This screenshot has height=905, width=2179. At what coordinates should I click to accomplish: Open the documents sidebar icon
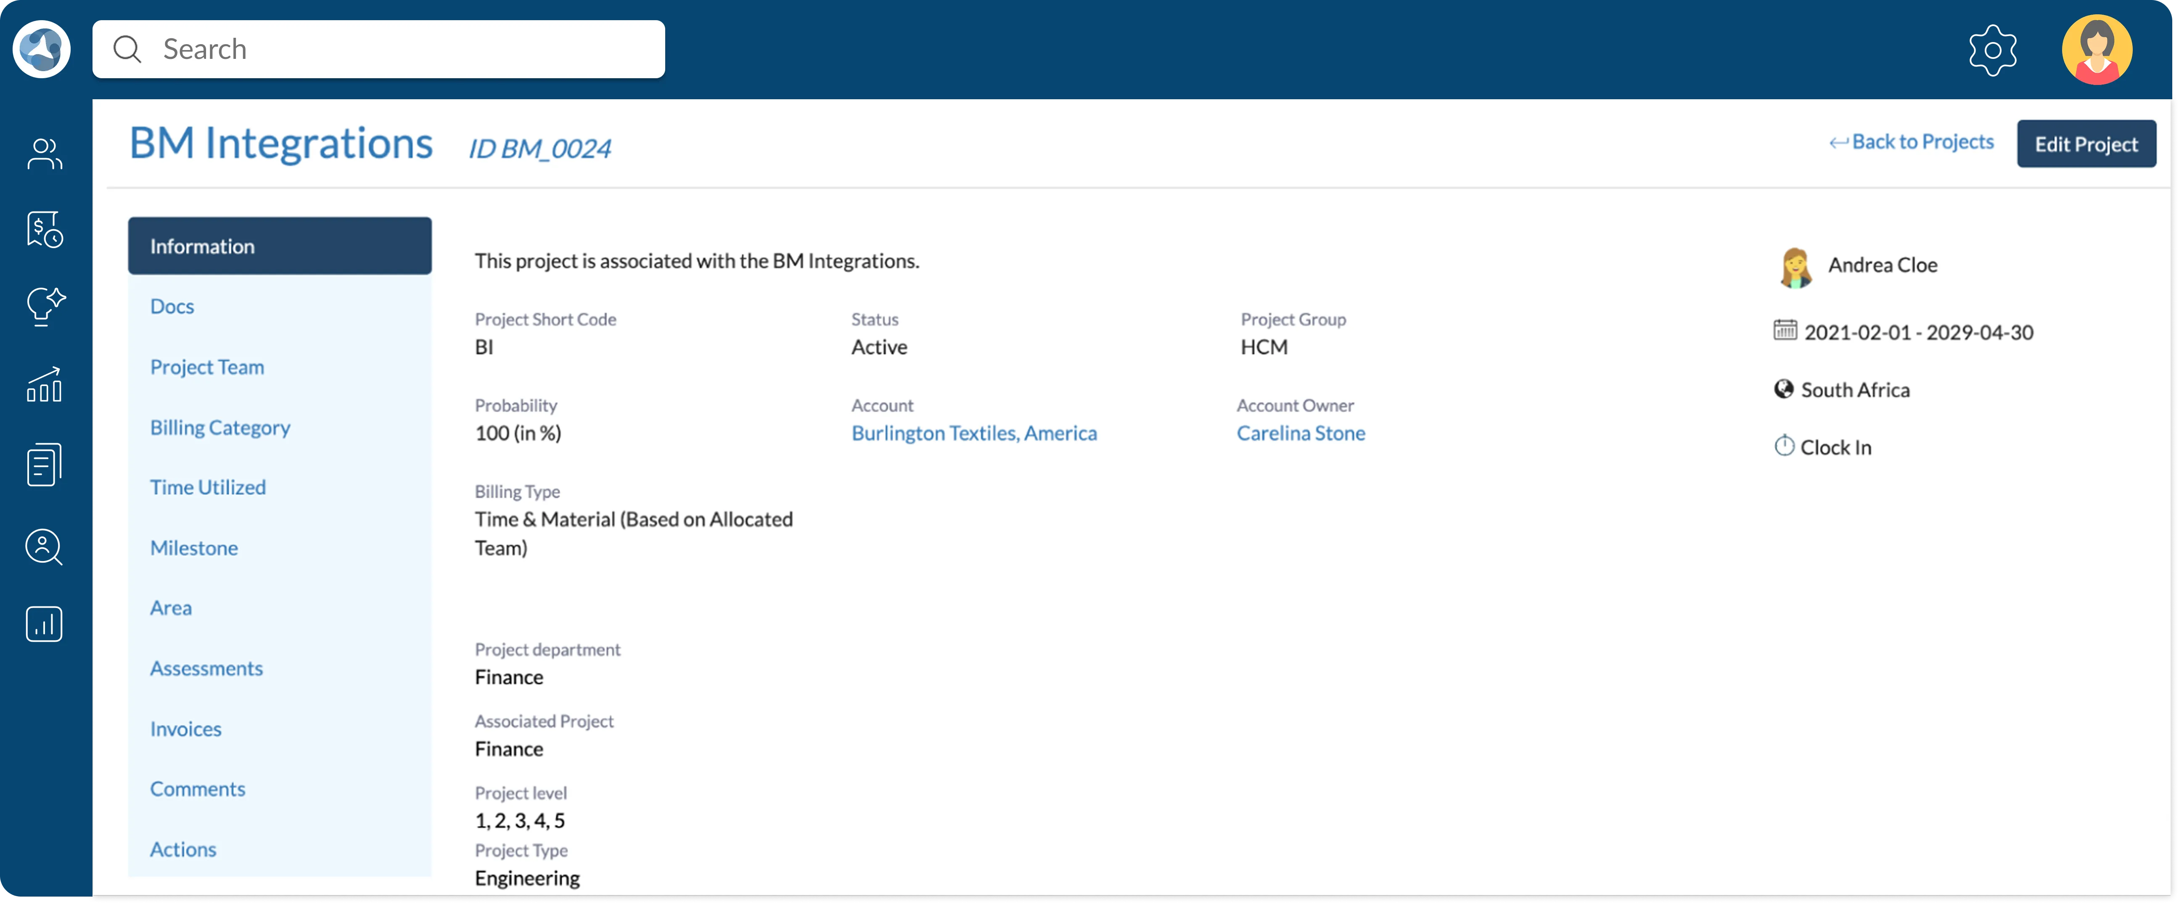(44, 464)
